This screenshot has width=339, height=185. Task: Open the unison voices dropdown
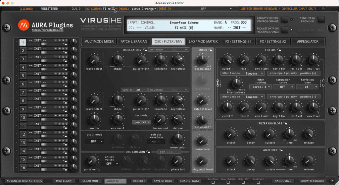(x=109, y=164)
